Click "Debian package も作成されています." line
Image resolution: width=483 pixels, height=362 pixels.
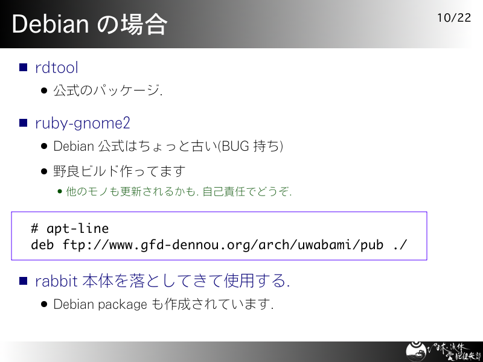pyautogui.click(x=163, y=304)
